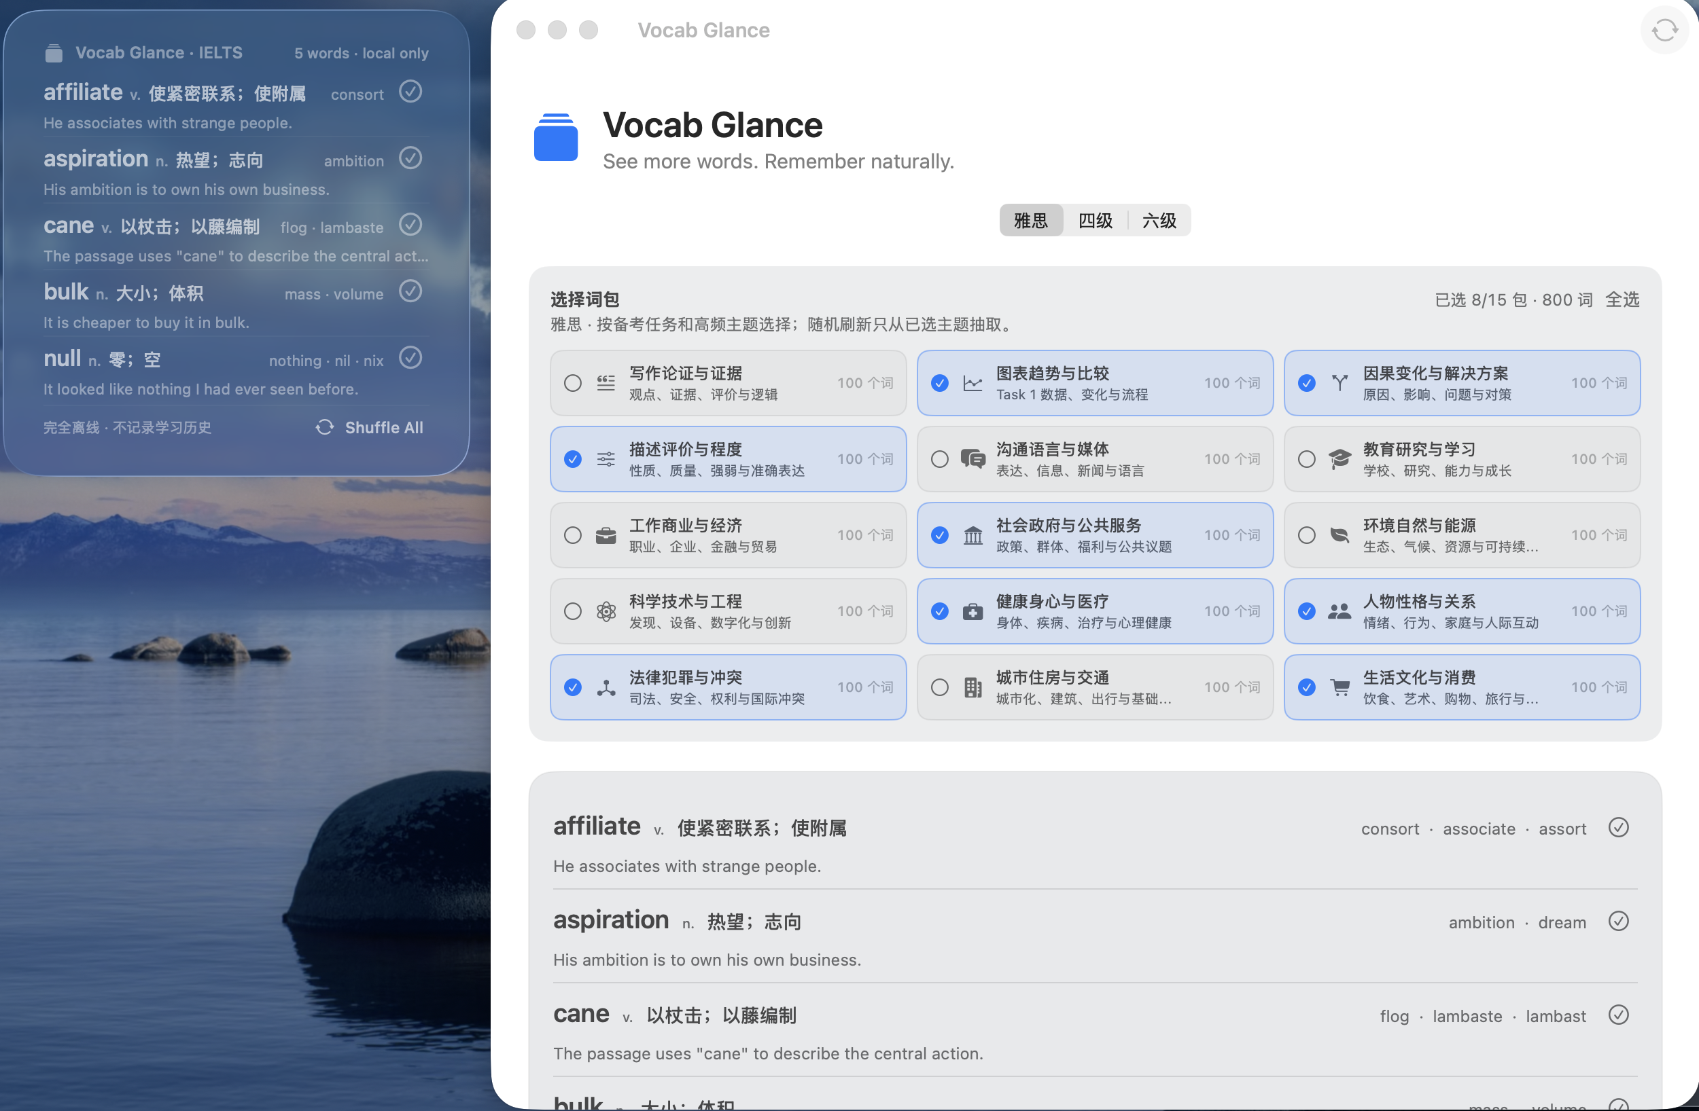Check the 工作商业与经济 pack circle
Screen dimensions: 1699x1111
[x=572, y=535]
